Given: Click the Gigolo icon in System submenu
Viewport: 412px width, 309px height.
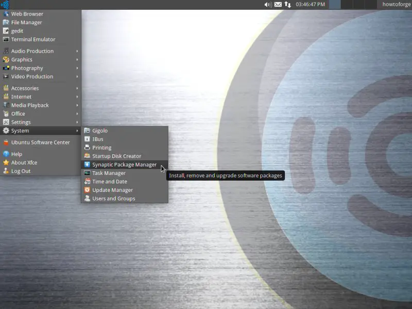Looking at the screenshot, I should tap(87, 131).
